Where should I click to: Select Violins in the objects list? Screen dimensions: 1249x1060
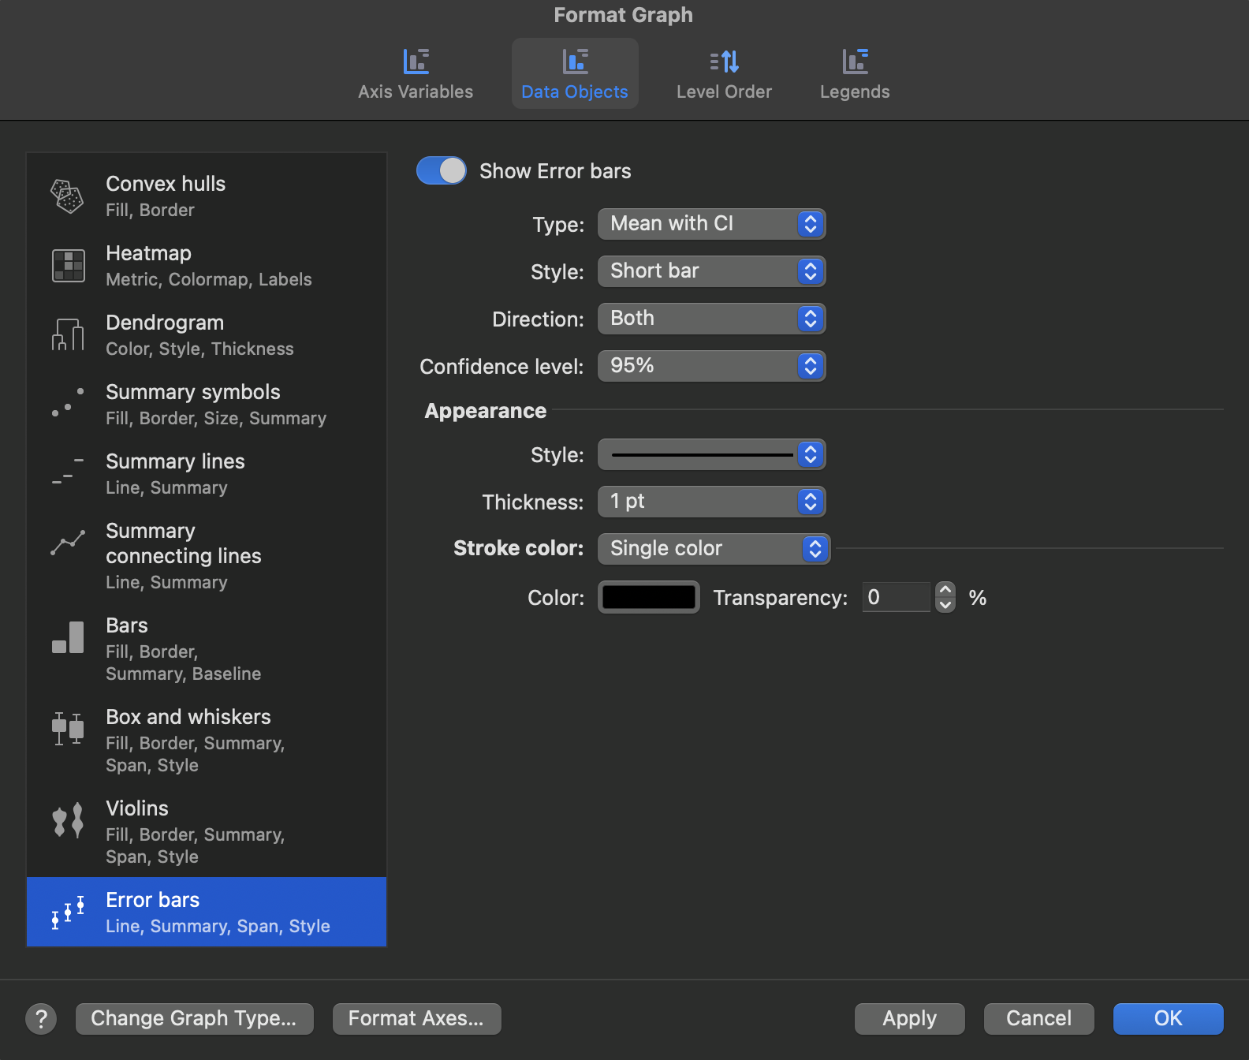207,832
